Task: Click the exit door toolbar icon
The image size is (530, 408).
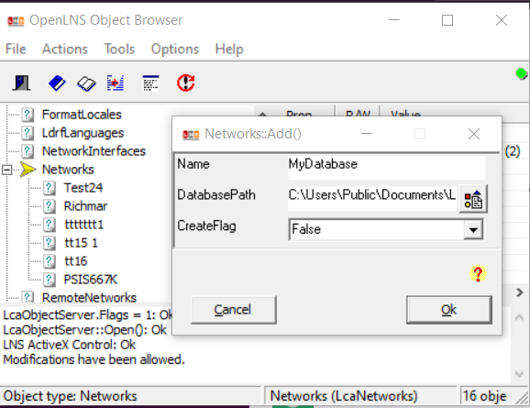Action: click(x=22, y=83)
